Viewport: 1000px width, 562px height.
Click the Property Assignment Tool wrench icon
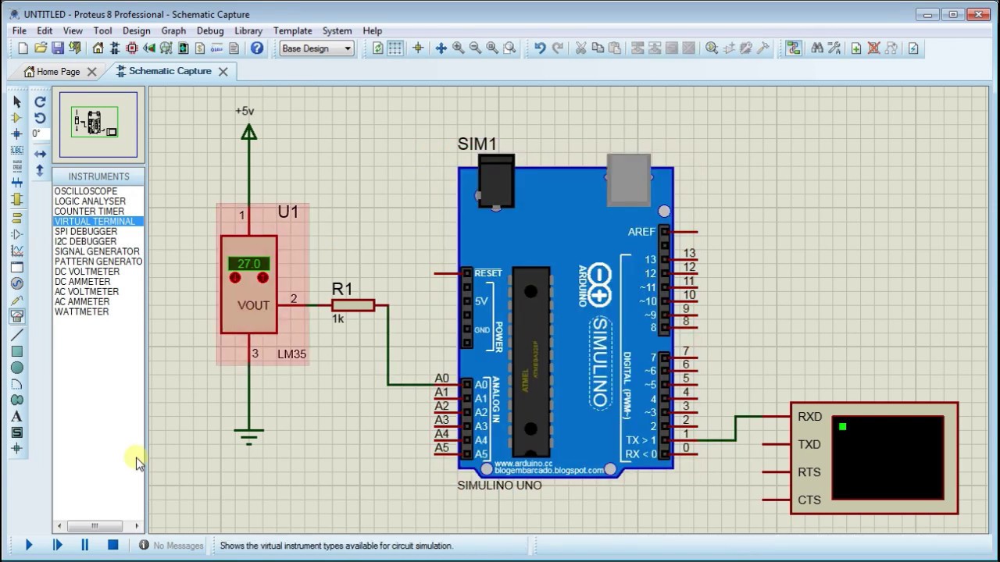[834, 48]
